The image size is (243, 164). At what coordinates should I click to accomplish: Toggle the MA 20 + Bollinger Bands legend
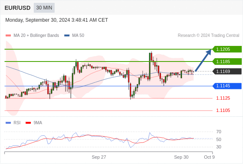36,36
